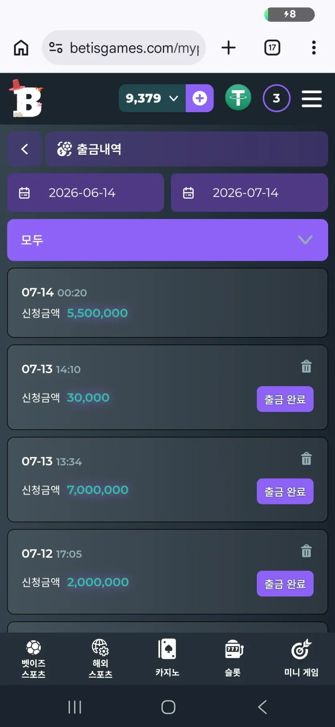Click 출금 완료 button for 7,000,000

click(285, 491)
